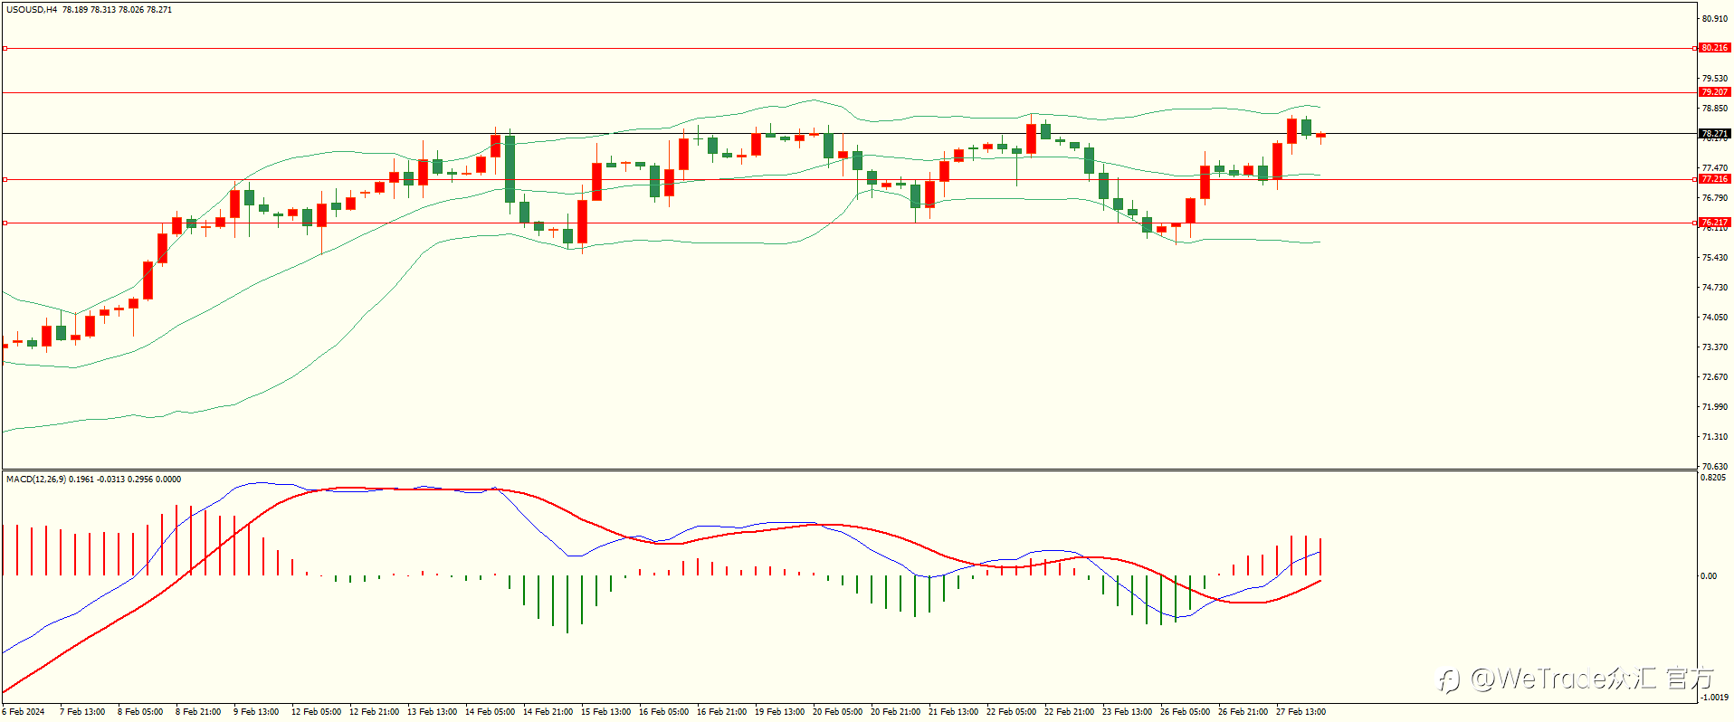The height and width of the screenshot is (722, 1734).
Task: Click the 79.530 price scale value
Action: (1714, 79)
